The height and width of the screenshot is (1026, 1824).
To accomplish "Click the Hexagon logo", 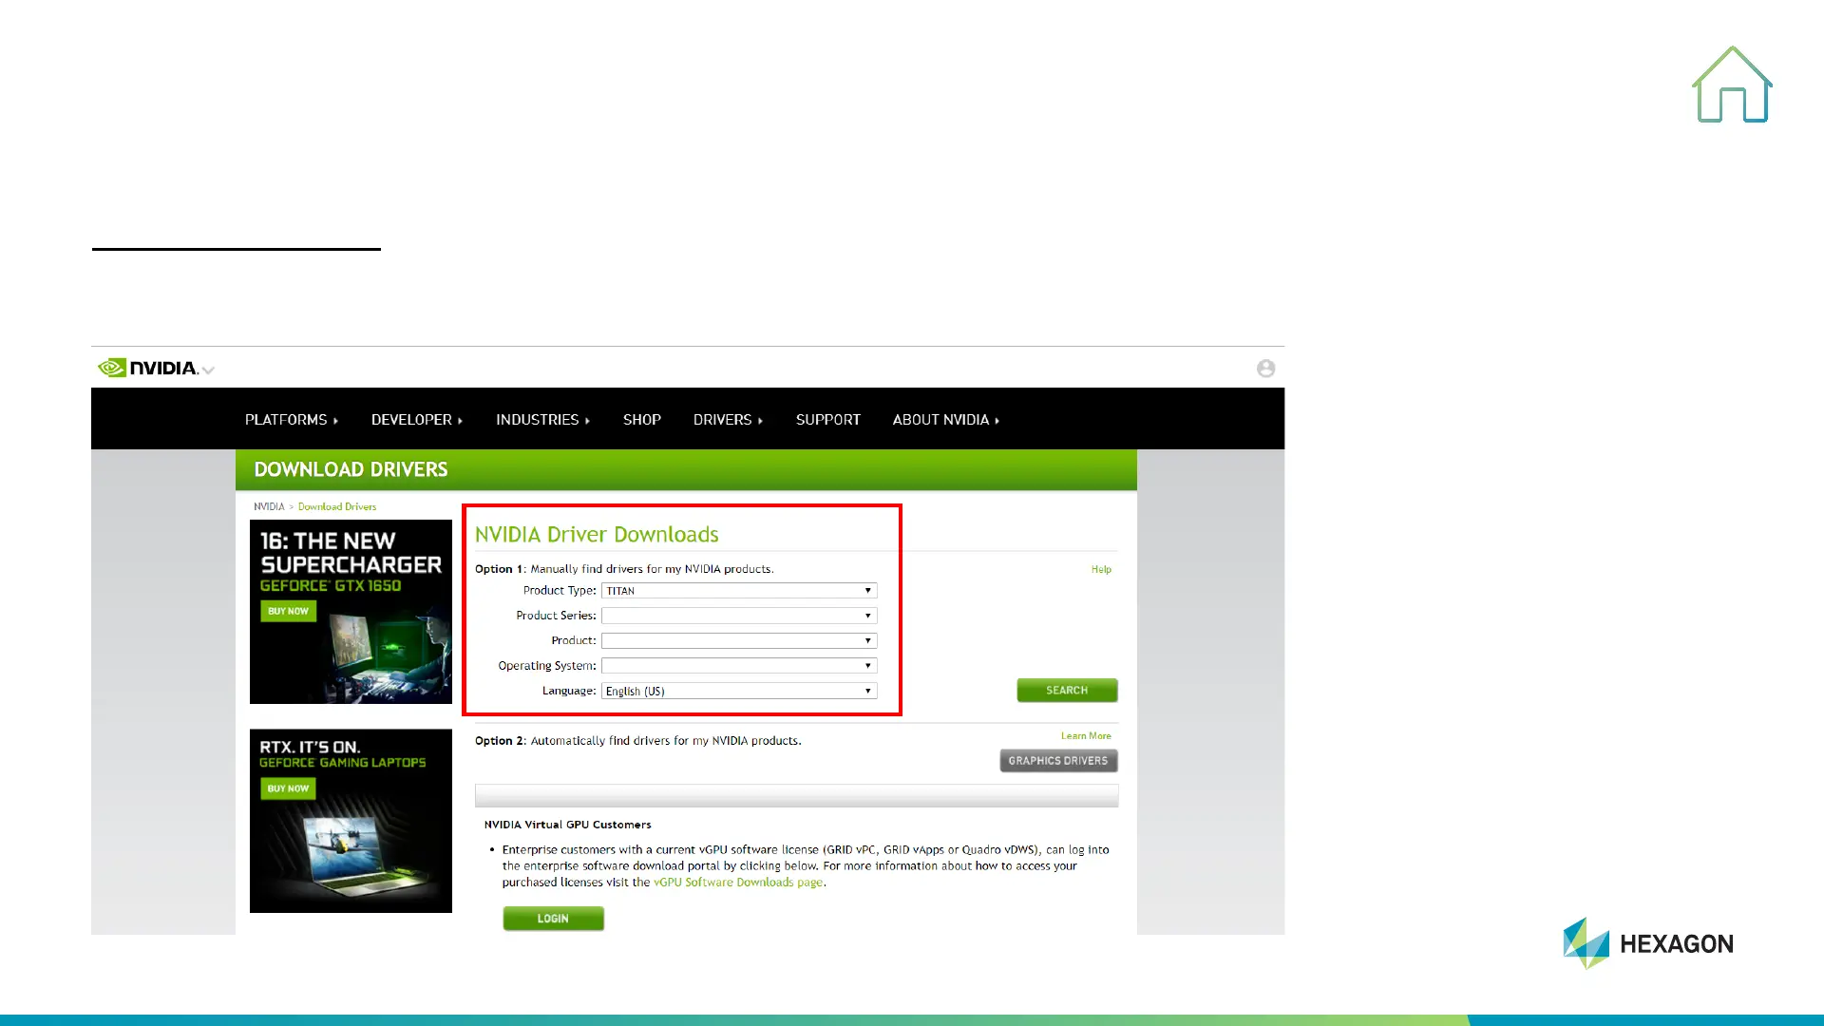I will pyautogui.click(x=1648, y=943).
